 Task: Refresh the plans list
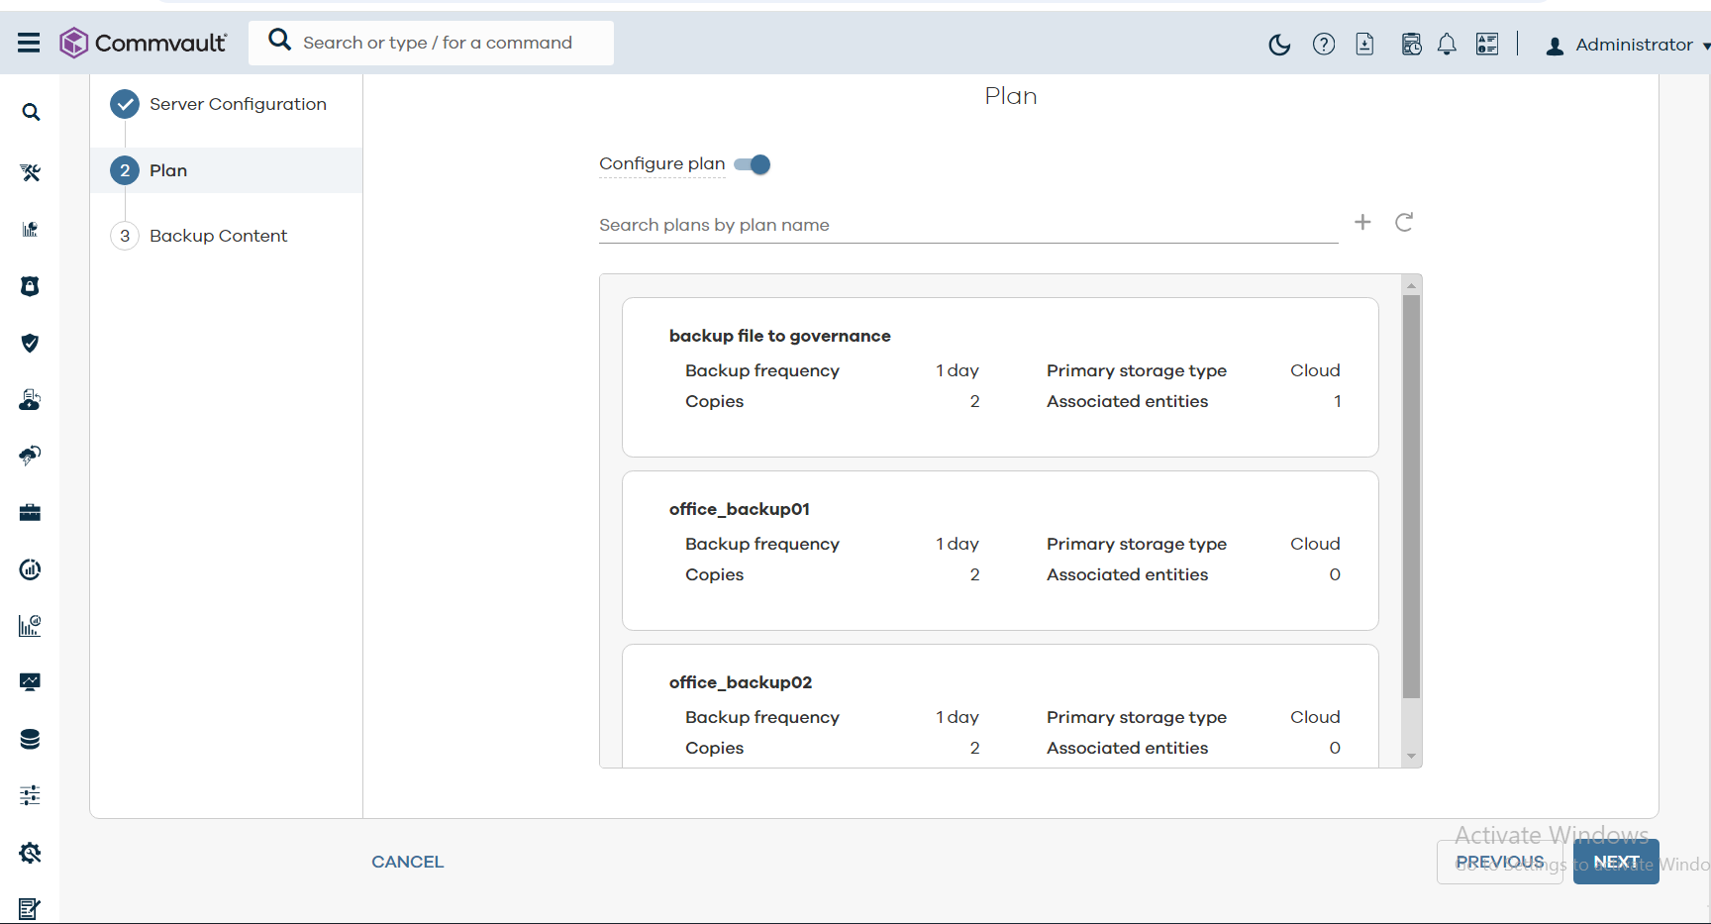point(1404,222)
